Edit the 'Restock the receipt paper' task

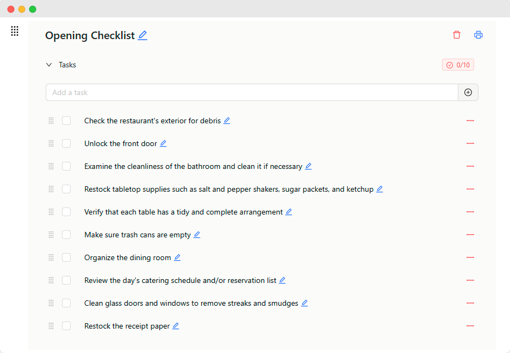click(176, 326)
